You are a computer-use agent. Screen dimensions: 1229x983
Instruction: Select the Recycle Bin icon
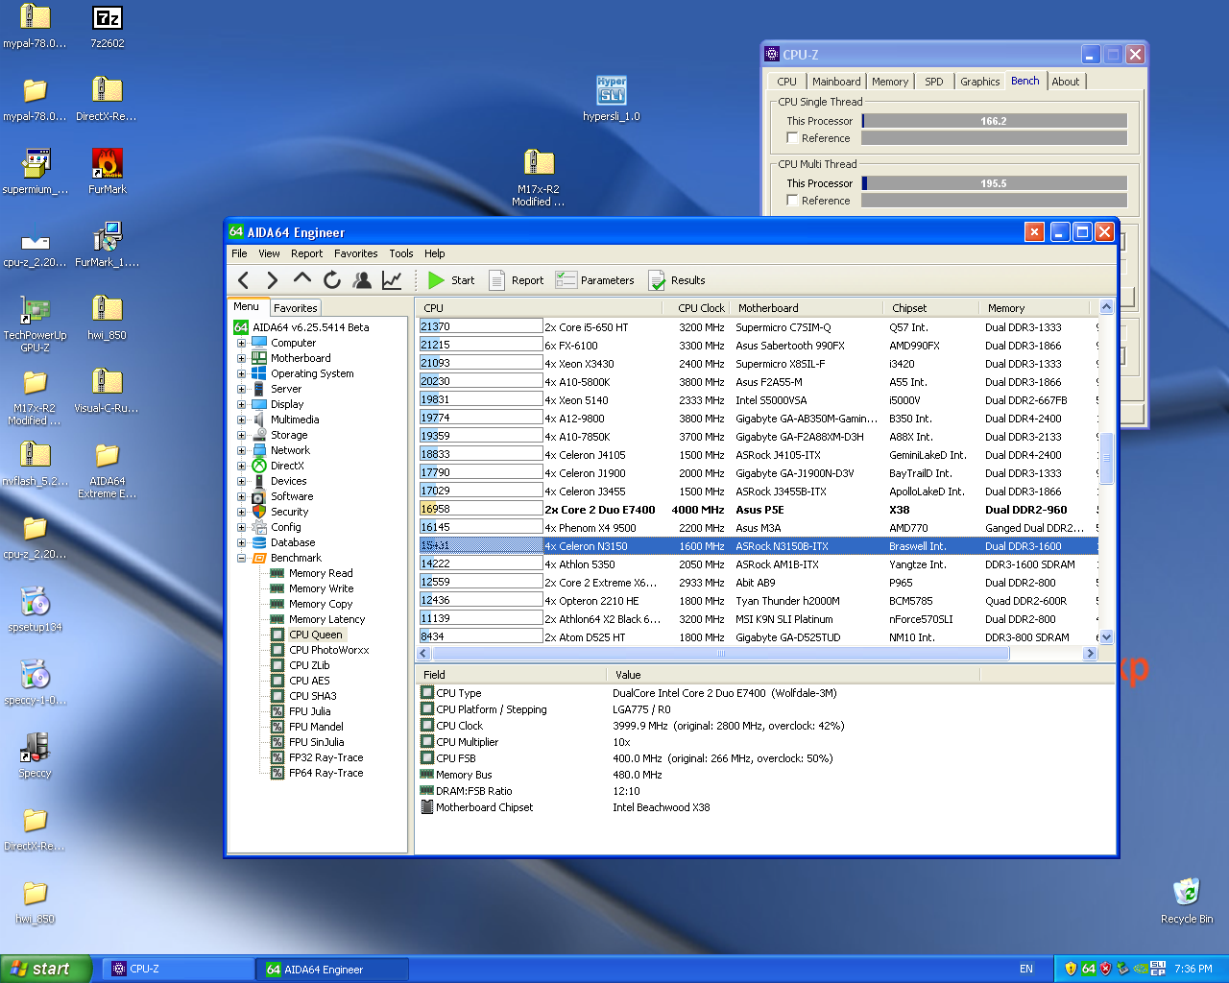click(x=1187, y=900)
